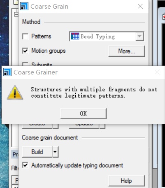Click OK in the warning dialog

84,114
